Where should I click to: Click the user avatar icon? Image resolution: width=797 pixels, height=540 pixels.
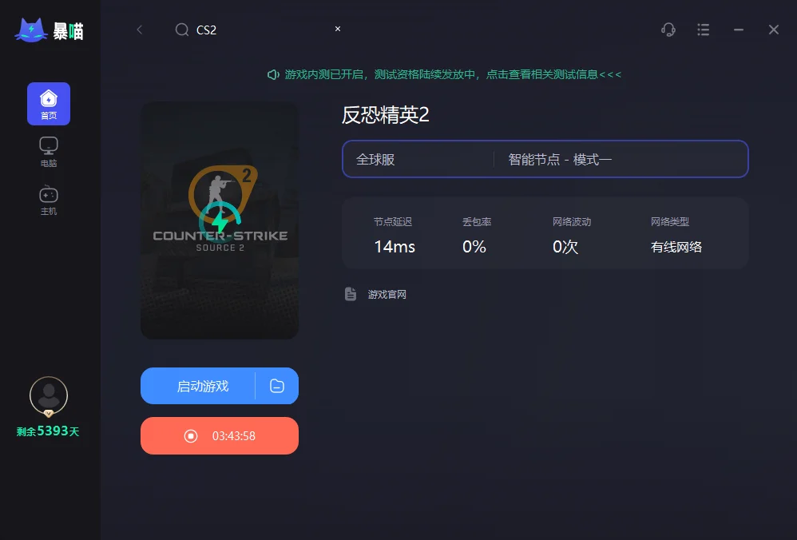click(x=49, y=396)
